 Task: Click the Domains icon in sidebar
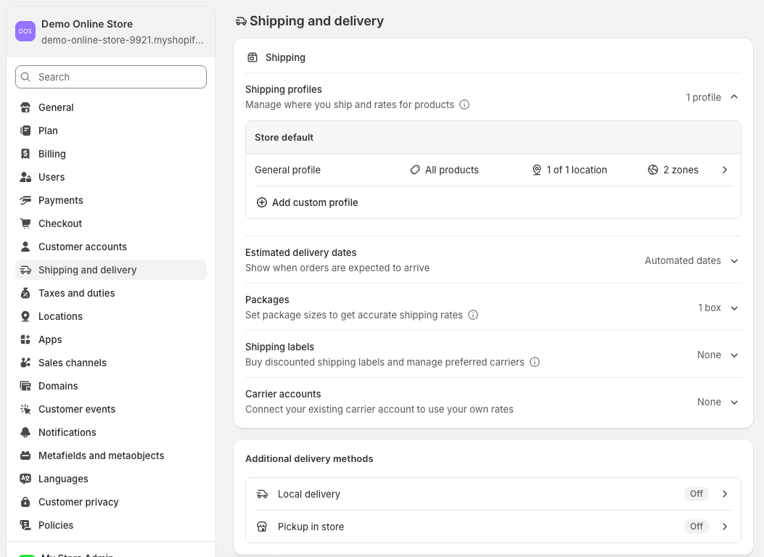[25, 386]
